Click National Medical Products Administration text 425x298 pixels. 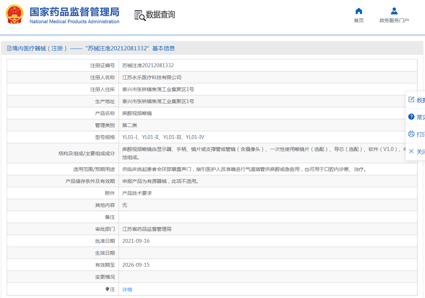[x=74, y=21]
